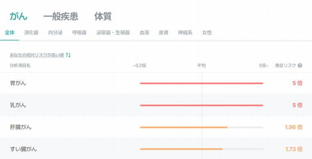
Task: Open the 内分泌 category tab
Action: point(55,32)
